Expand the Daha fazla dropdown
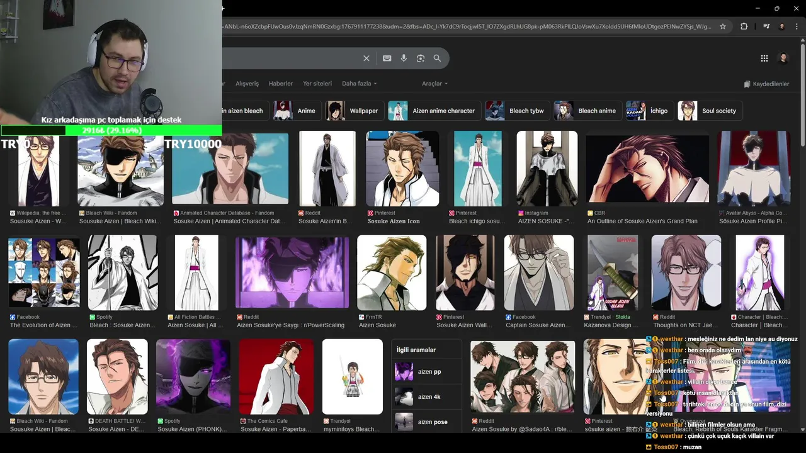This screenshot has height=453, width=806. tap(359, 84)
